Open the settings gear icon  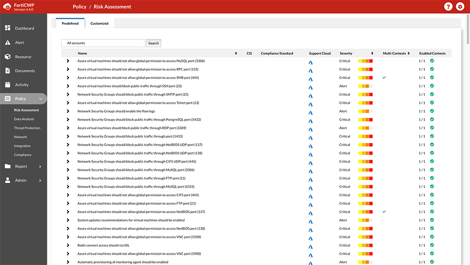coord(460,7)
